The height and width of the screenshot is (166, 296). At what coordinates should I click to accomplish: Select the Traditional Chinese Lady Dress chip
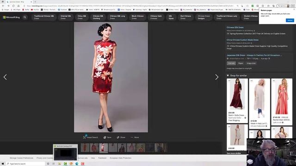[x=227, y=17]
